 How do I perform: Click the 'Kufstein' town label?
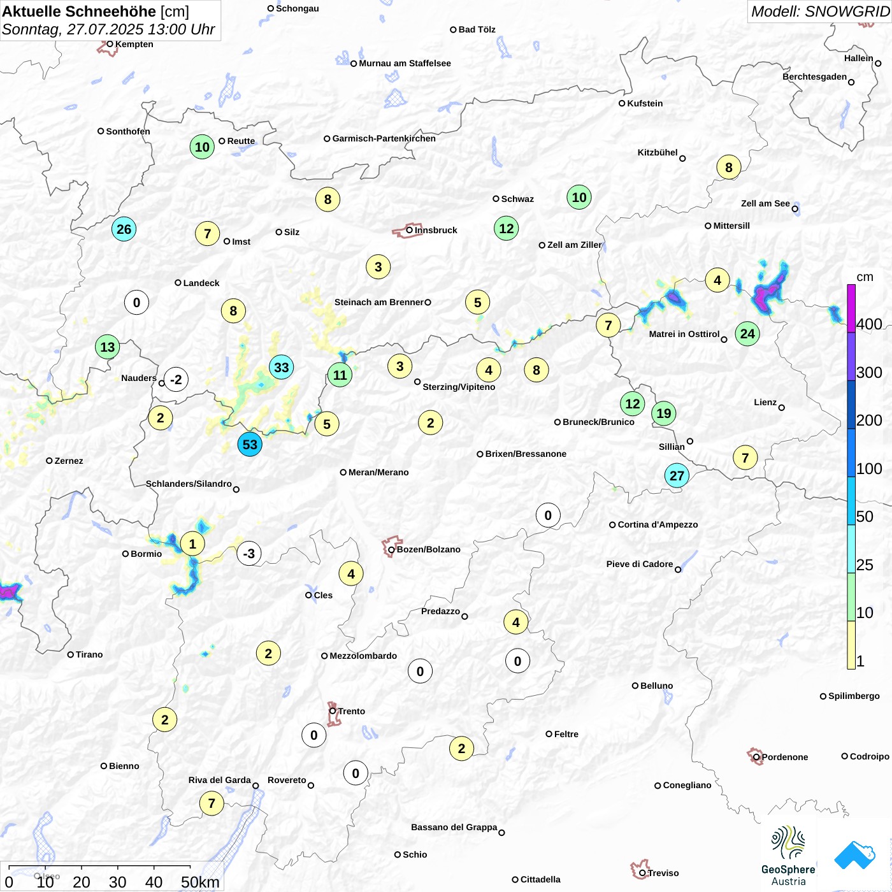pyautogui.click(x=645, y=103)
